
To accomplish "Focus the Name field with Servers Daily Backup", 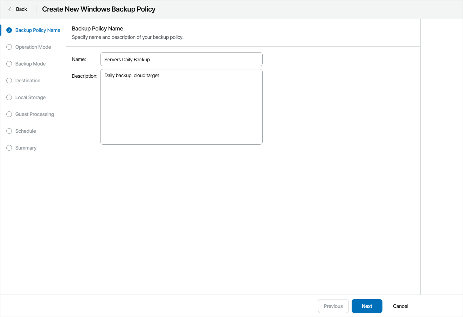I will [x=181, y=60].
